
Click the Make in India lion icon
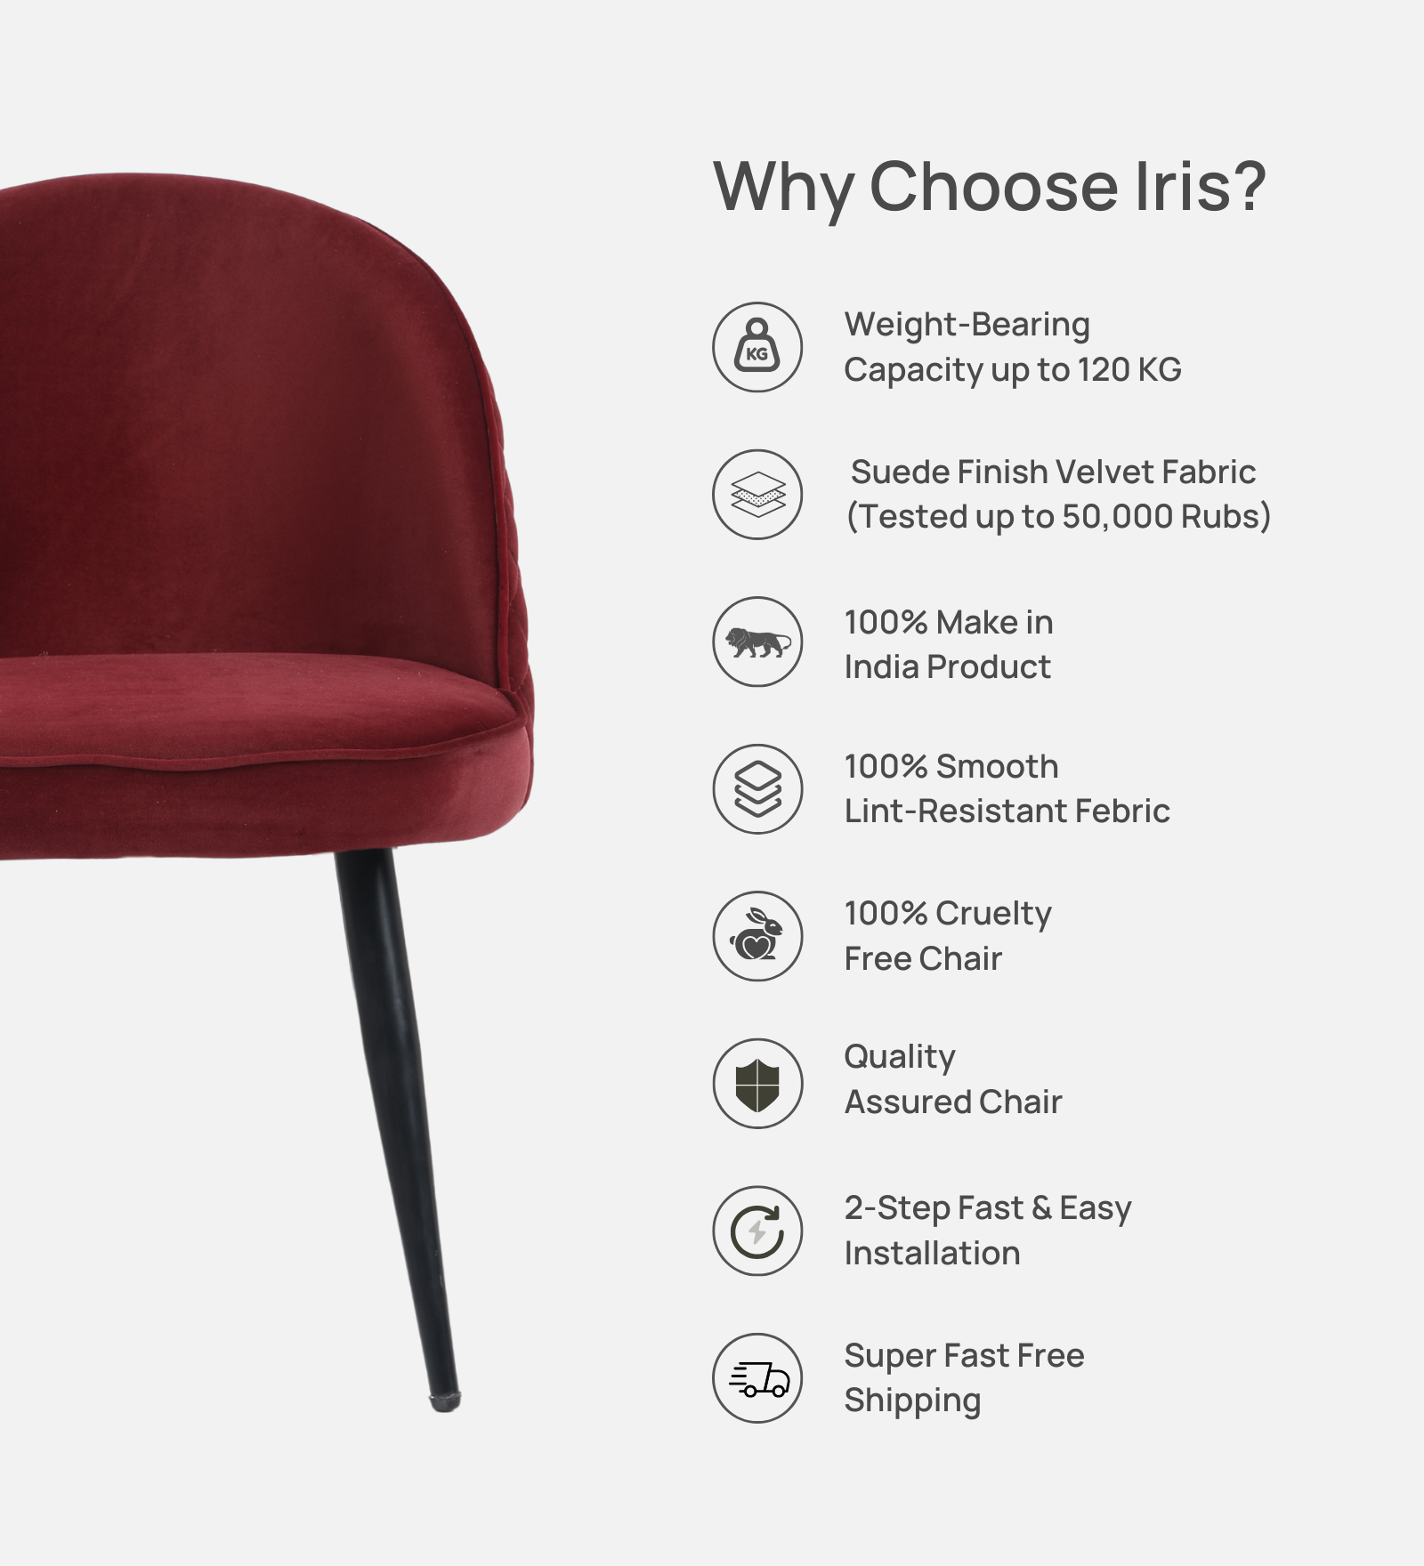pos(757,642)
